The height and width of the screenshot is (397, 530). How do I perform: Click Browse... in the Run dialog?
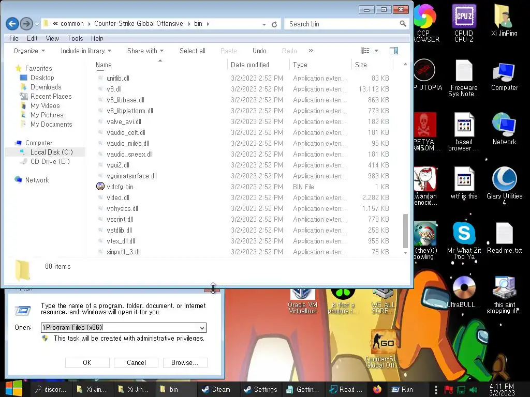[x=185, y=362]
